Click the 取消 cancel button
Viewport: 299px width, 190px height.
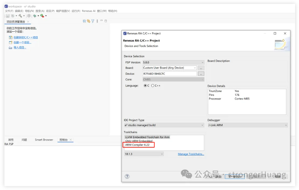tap(277, 177)
